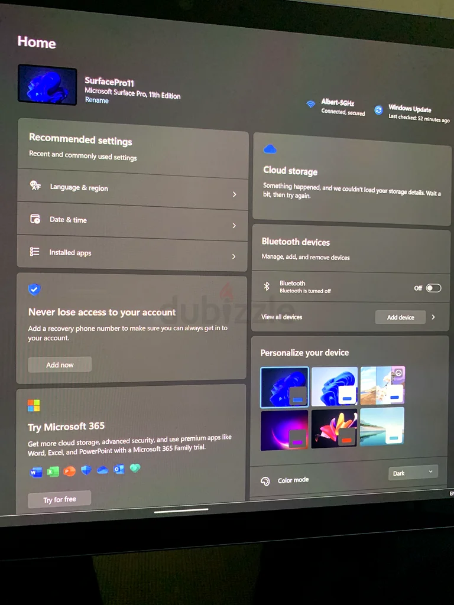Viewport: 454px width, 605px height.
Task: Click the blue cloud storage icon
Action: [270, 149]
